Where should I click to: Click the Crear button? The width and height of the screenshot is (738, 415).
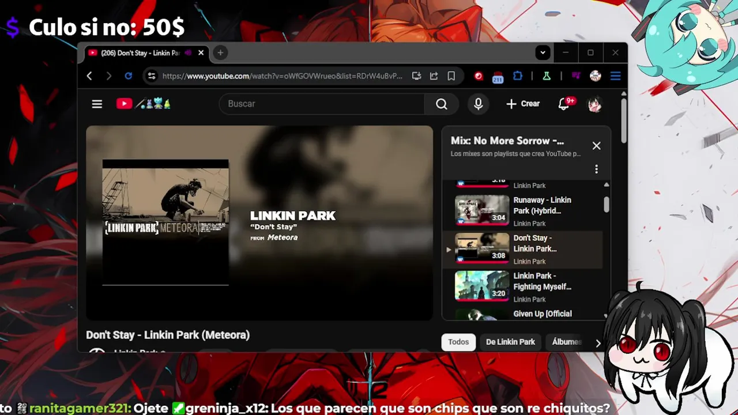(x=523, y=104)
